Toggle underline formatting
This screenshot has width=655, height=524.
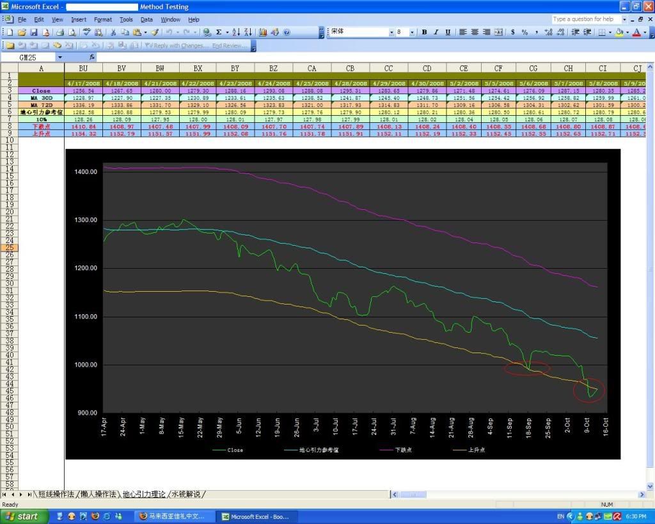coord(448,32)
